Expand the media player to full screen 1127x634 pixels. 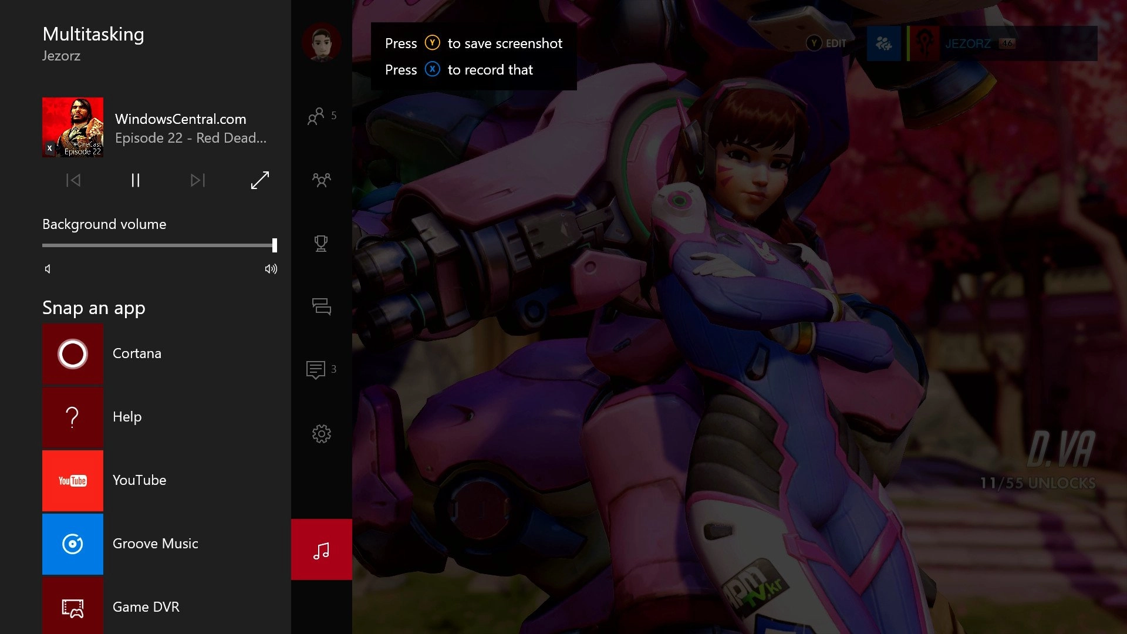(x=259, y=180)
